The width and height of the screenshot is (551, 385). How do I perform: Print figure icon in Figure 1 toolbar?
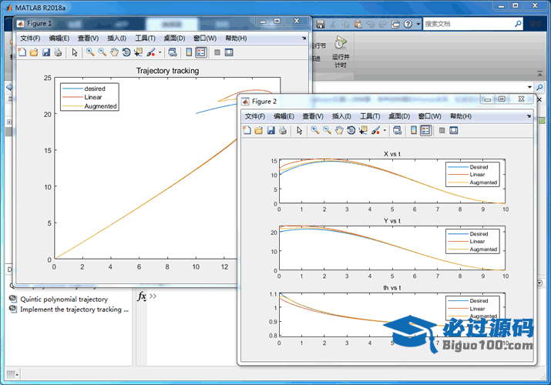(x=58, y=52)
